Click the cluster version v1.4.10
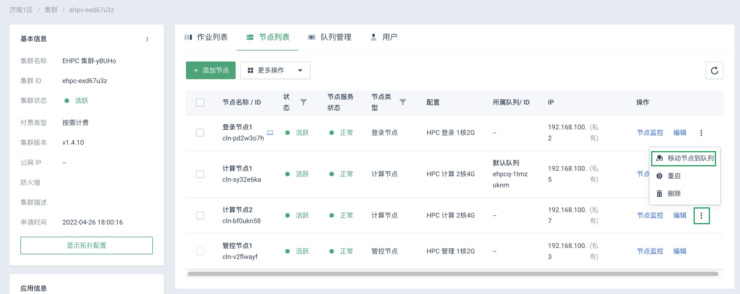 [73, 143]
